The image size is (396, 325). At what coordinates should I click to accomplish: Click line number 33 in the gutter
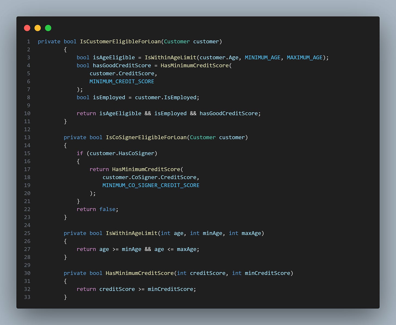tap(27, 297)
